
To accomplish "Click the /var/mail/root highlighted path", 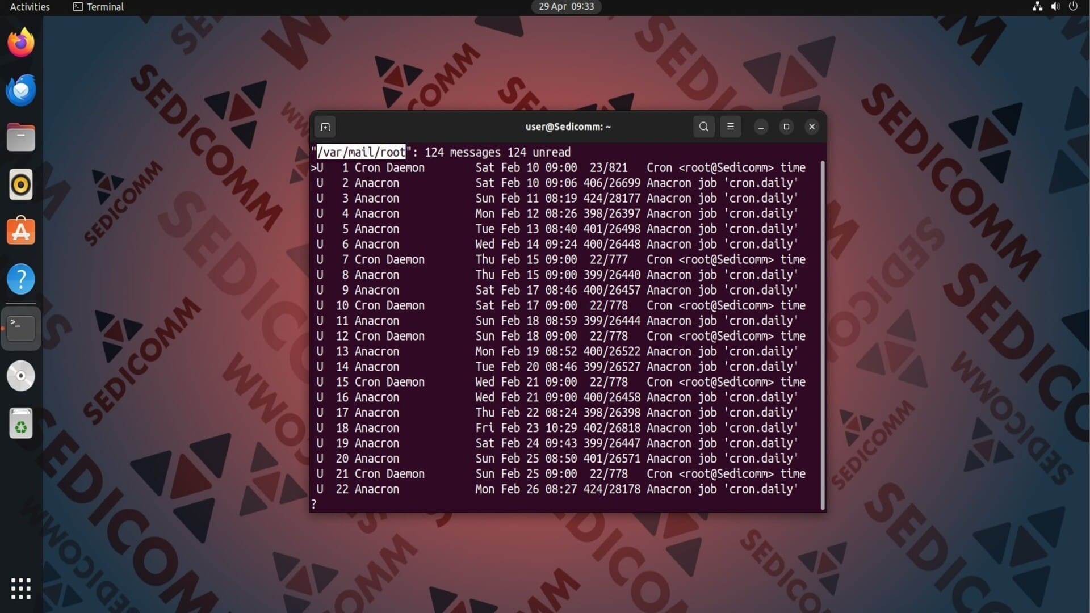I will click(x=361, y=152).
